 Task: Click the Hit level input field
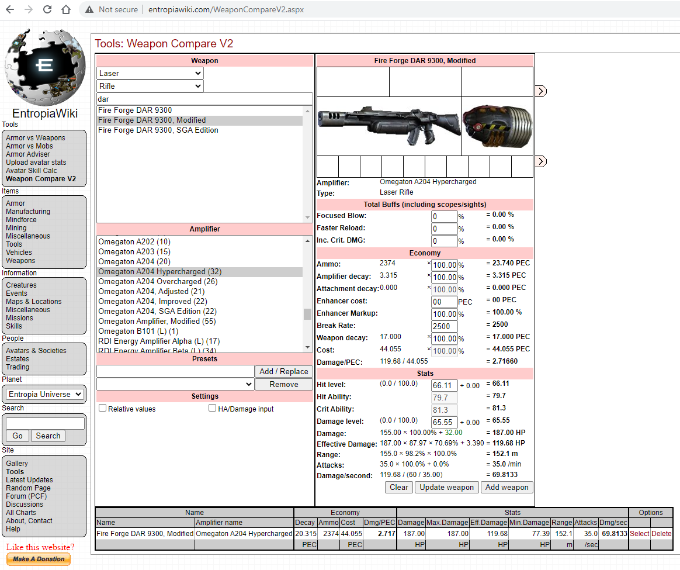(445, 385)
